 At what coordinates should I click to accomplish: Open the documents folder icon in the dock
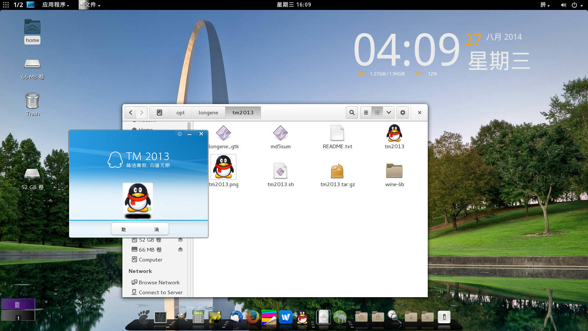point(378,317)
